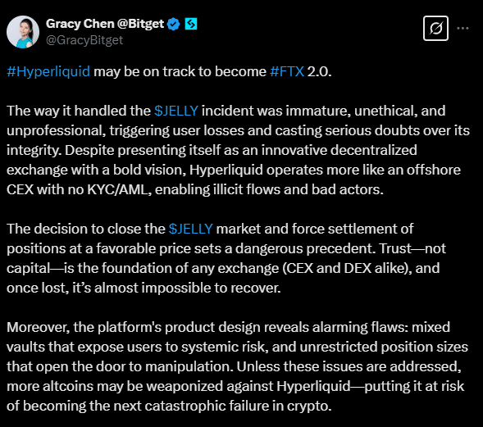Click $JELLY cashtag before 'incident was immature'
This screenshot has height=427, width=483.
pyautogui.click(x=176, y=111)
